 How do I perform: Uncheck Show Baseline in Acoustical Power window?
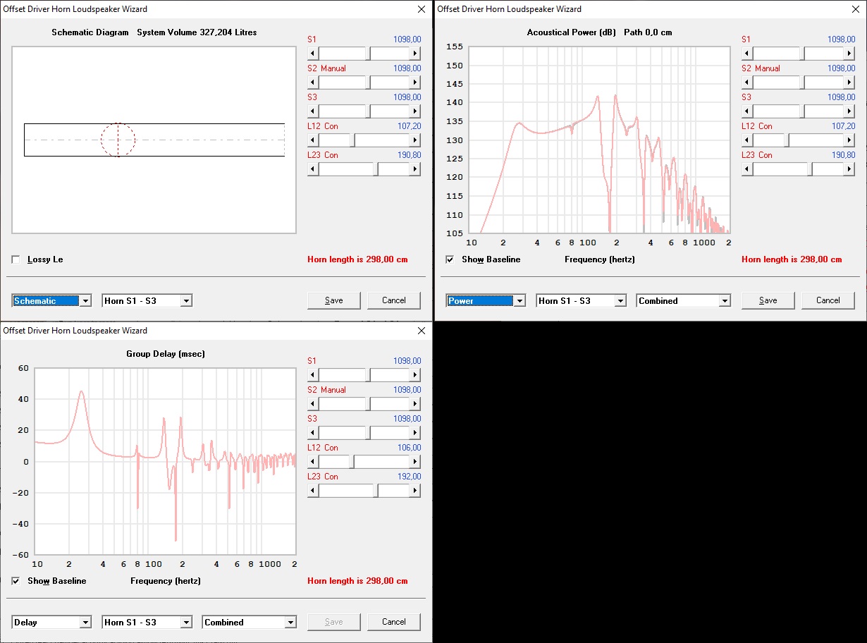450,259
